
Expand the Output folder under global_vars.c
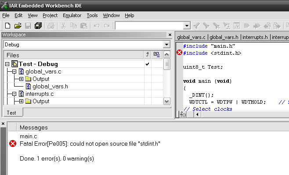click(21, 79)
